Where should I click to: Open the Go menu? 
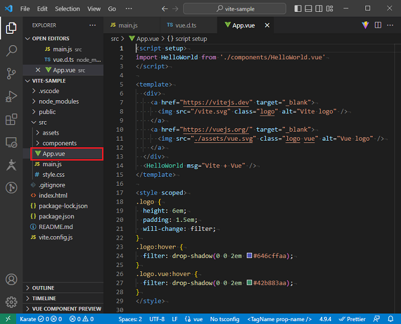tap(112, 9)
